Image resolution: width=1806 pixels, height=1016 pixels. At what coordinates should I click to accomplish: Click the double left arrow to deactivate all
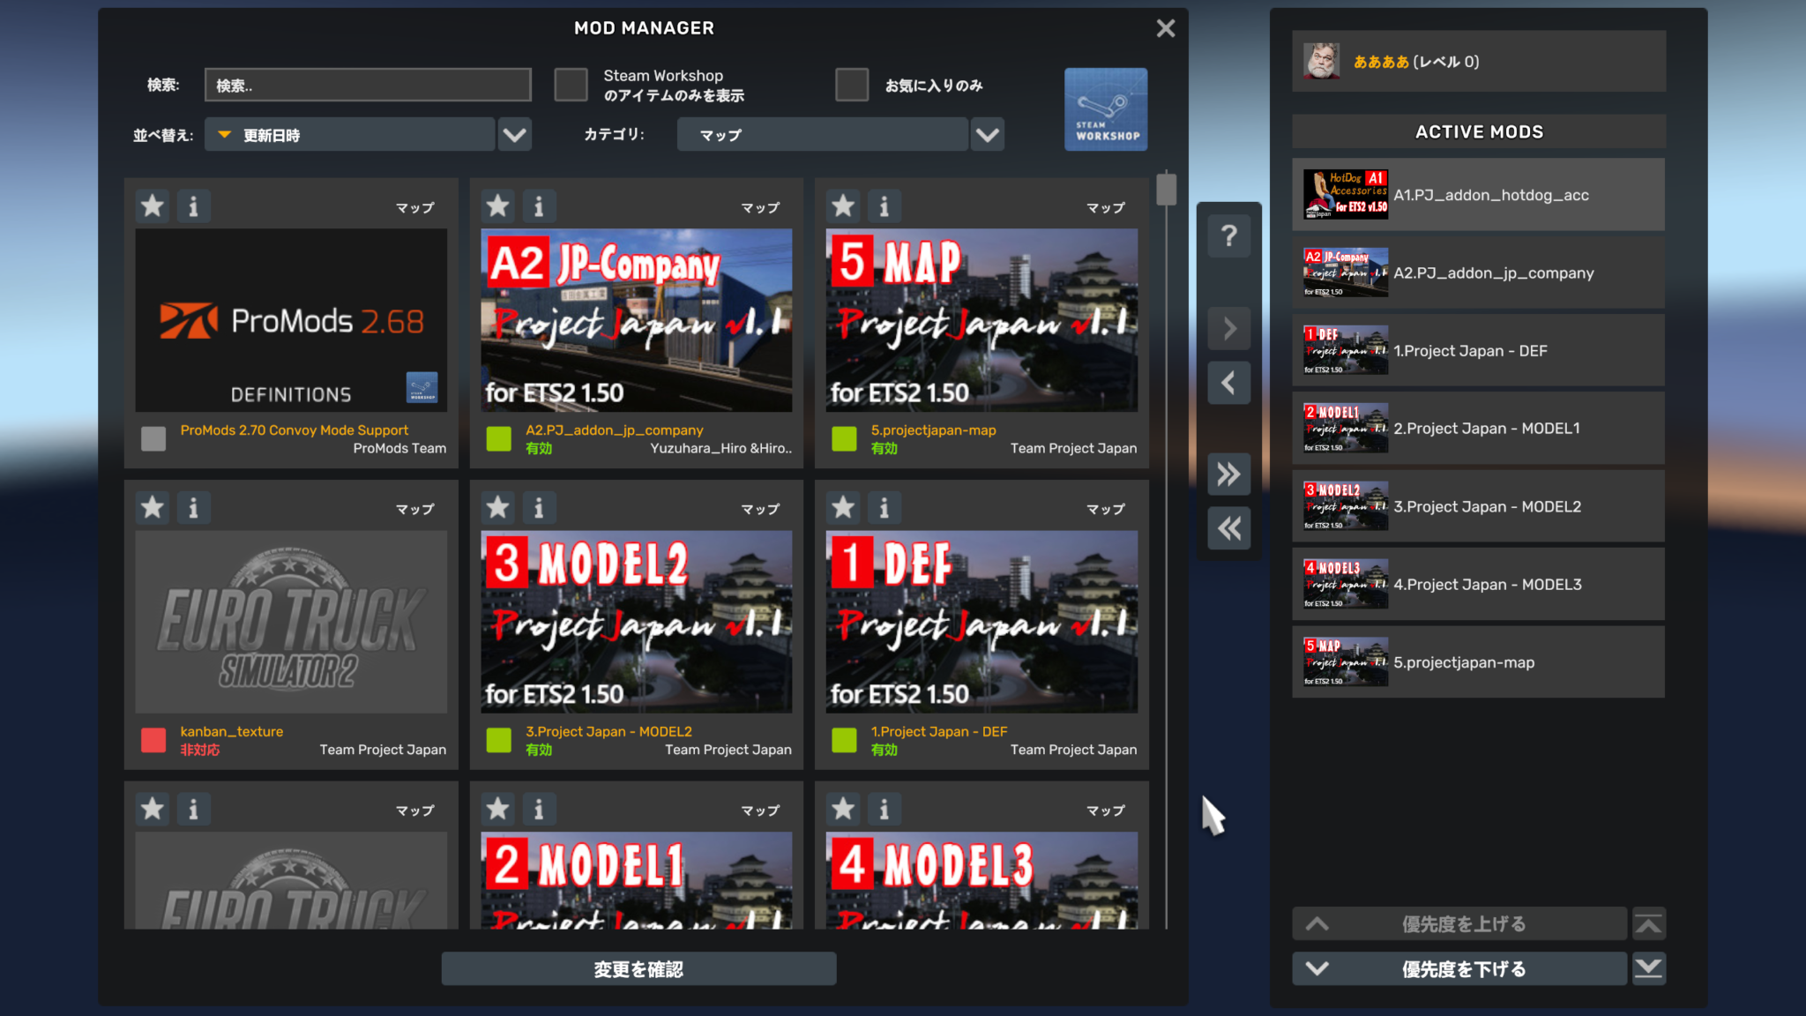point(1228,528)
